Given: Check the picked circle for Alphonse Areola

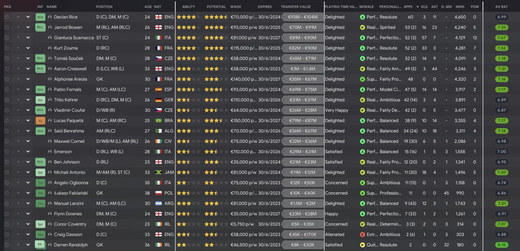Looking at the screenshot, I should (7, 79).
